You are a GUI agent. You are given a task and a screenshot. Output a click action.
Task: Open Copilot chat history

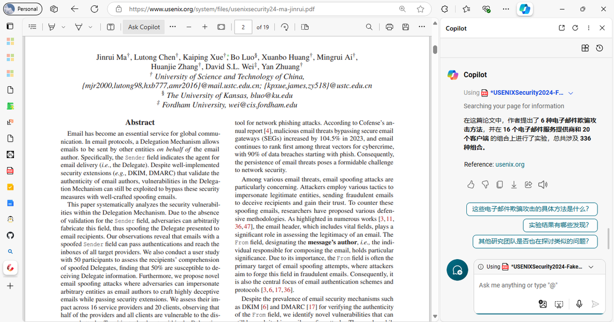(600, 48)
